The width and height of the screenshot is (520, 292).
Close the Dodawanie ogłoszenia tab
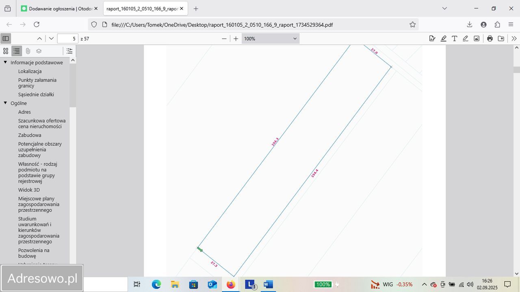[96, 9]
